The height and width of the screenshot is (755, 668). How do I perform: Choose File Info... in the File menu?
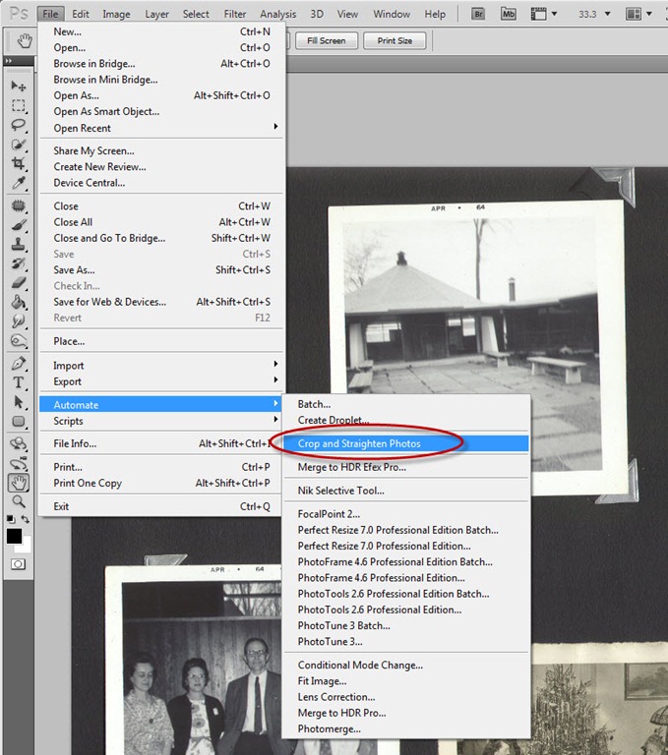click(x=161, y=443)
